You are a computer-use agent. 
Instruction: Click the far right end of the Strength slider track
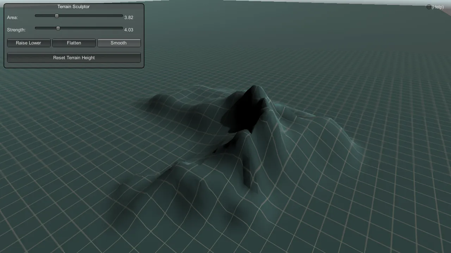click(x=122, y=28)
